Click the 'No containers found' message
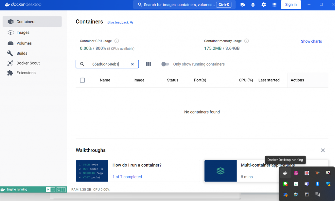 202,112
